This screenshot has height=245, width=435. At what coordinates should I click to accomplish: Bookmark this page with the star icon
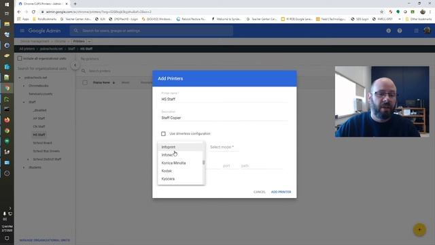tap(382, 12)
